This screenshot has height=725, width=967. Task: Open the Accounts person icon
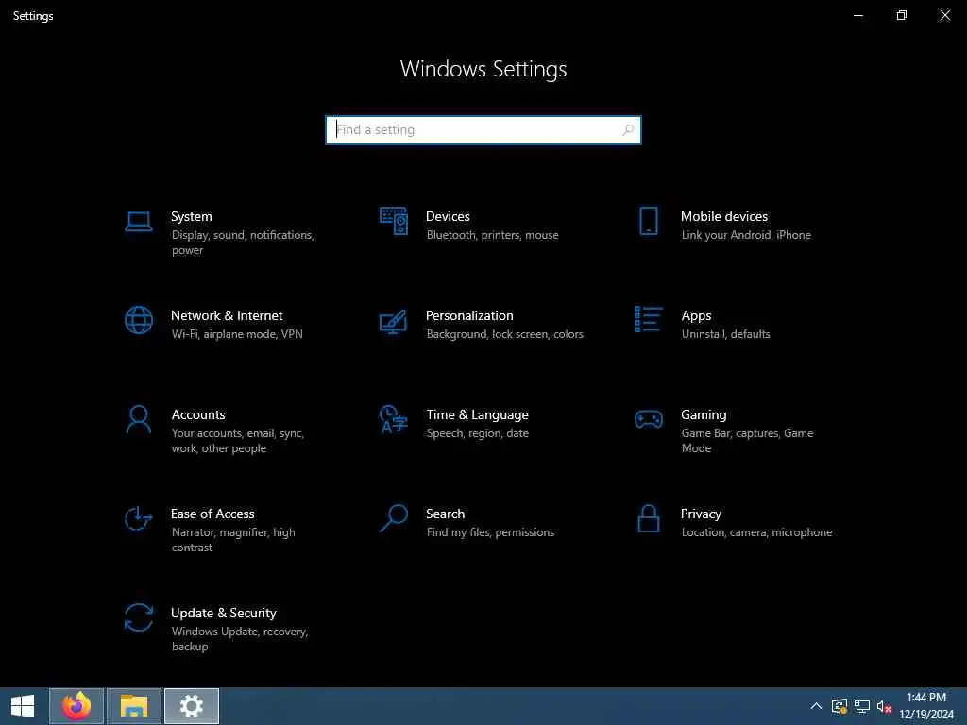pos(138,419)
